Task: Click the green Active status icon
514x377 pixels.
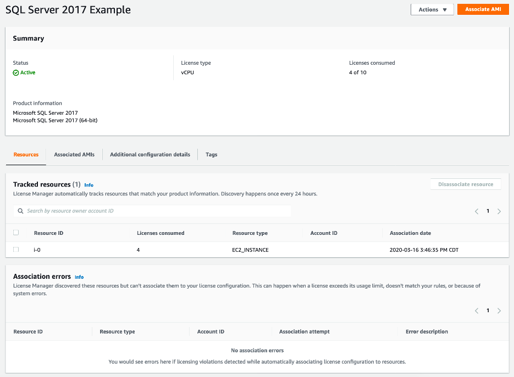Action: click(x=16, y=72)
